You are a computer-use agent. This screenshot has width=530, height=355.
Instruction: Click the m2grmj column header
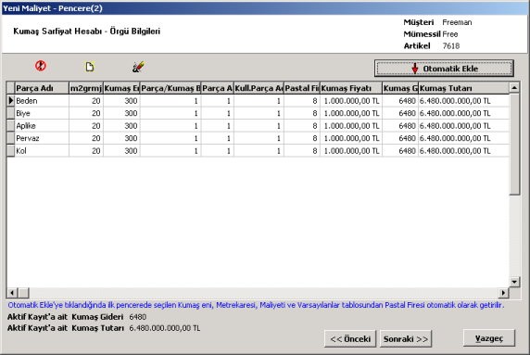86,88
